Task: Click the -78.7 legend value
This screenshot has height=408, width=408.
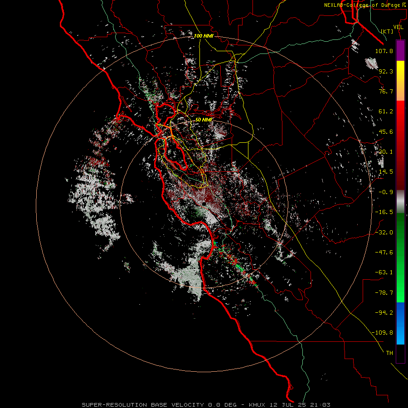Action: 384,293
